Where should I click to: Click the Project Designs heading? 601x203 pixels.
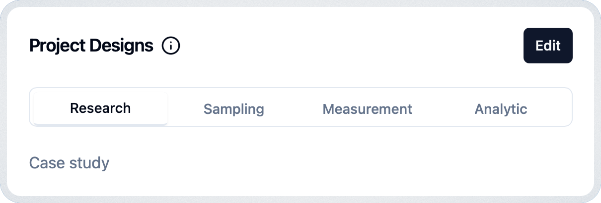91,46
